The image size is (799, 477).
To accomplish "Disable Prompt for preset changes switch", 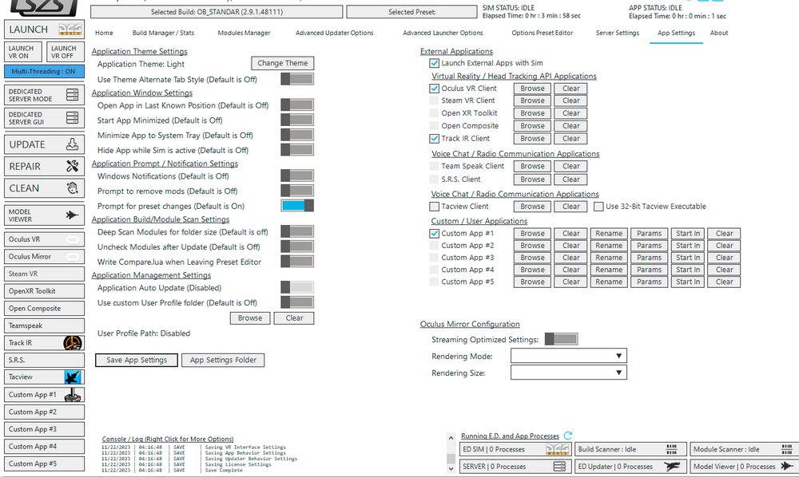I will [x=297, y=206].
